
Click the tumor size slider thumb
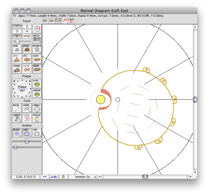pos(17,41)
